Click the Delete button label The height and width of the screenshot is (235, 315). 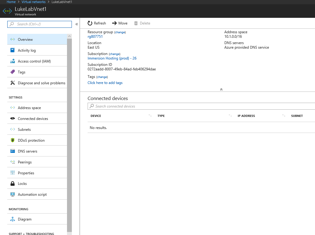click(x=145, y=23)
